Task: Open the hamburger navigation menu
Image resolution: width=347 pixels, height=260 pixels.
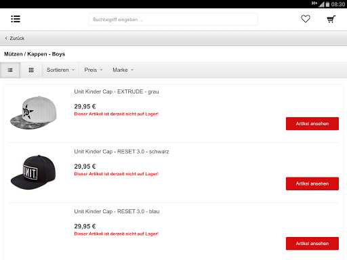Action: pyautogui.click(x=16, y=19)
